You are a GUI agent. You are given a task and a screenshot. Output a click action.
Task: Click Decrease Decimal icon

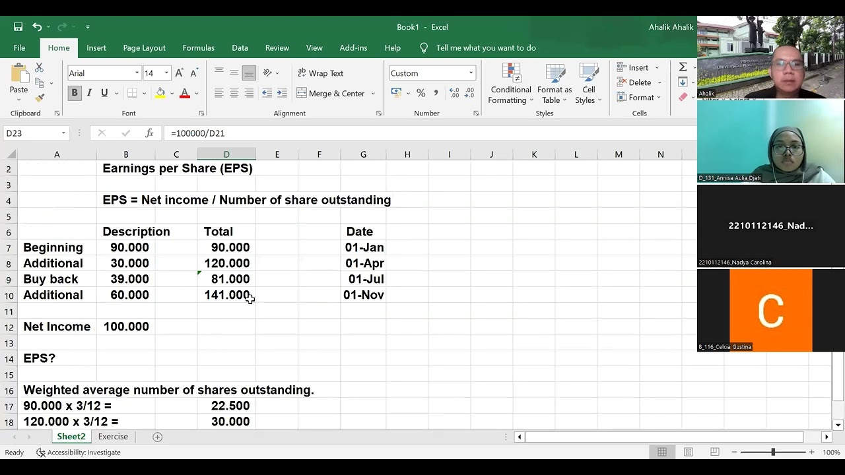[470, 93]
